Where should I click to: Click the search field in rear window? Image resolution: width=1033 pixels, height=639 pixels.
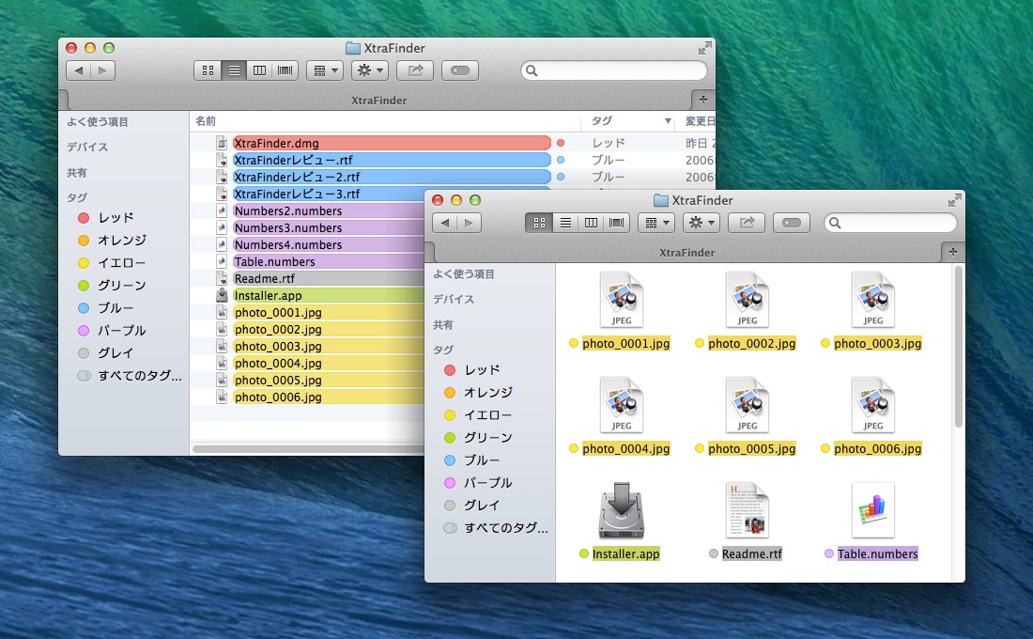coord(614,70)
